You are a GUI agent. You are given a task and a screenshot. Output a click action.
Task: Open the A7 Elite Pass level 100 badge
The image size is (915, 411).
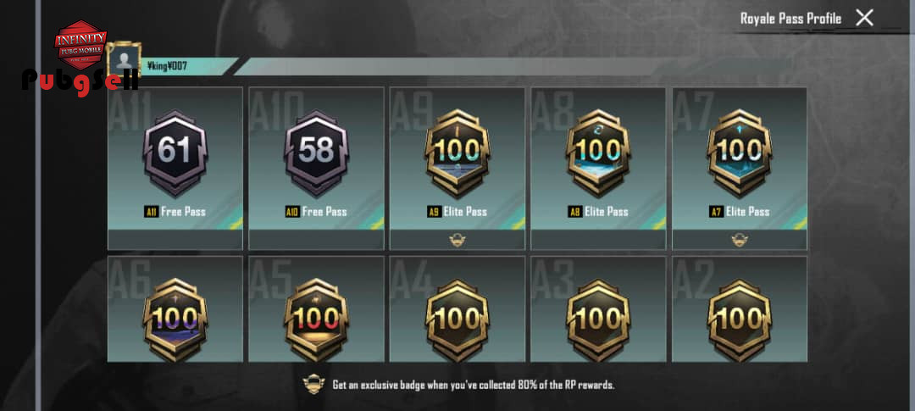[x=740, y=153]
